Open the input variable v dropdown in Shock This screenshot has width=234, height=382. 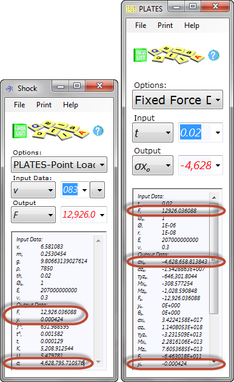(x=50, y=190)
